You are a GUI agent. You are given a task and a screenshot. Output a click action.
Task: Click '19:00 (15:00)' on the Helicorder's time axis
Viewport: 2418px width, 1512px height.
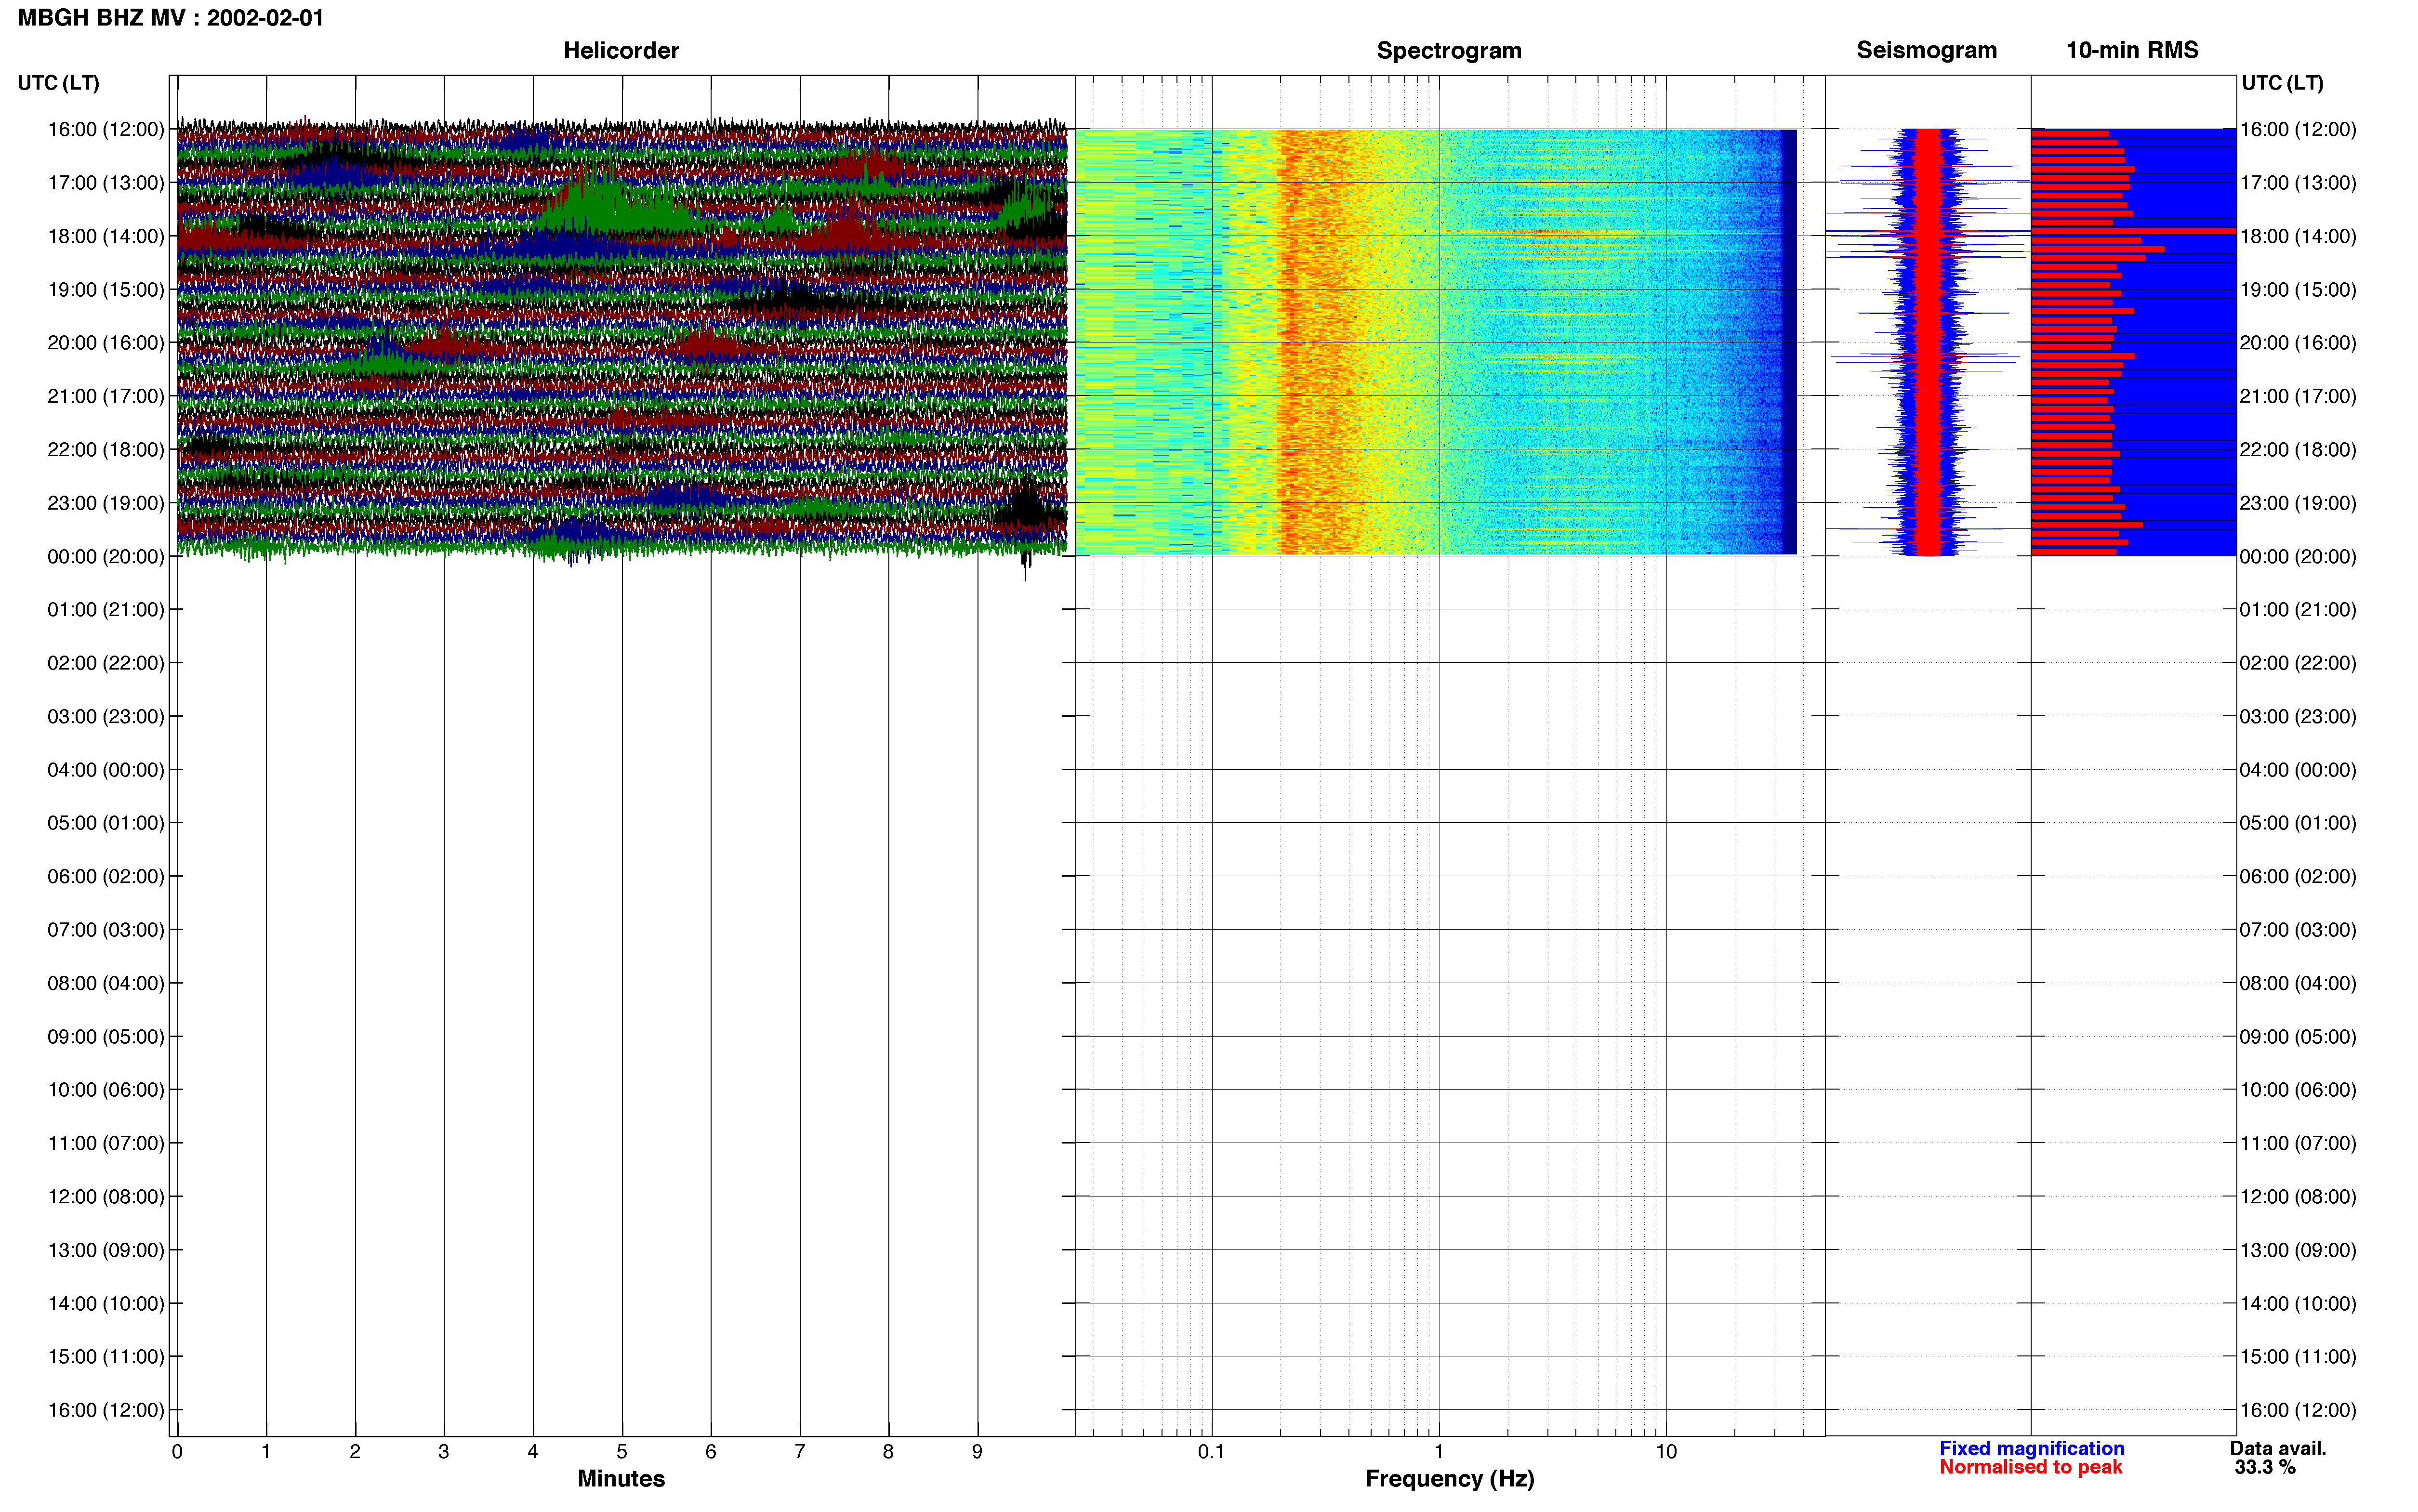coord(106,290)
